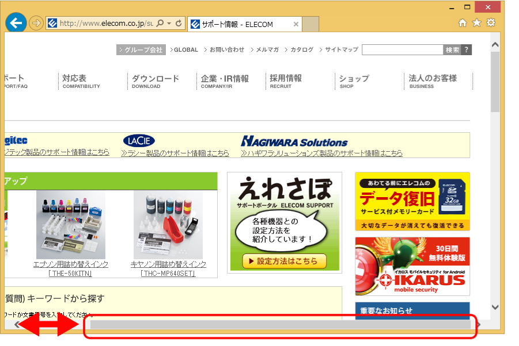This screenshot has height=346, width=519.
Task: Open キヤノン用詰め替えインク THC-MP640SET link
Action: 168,269
